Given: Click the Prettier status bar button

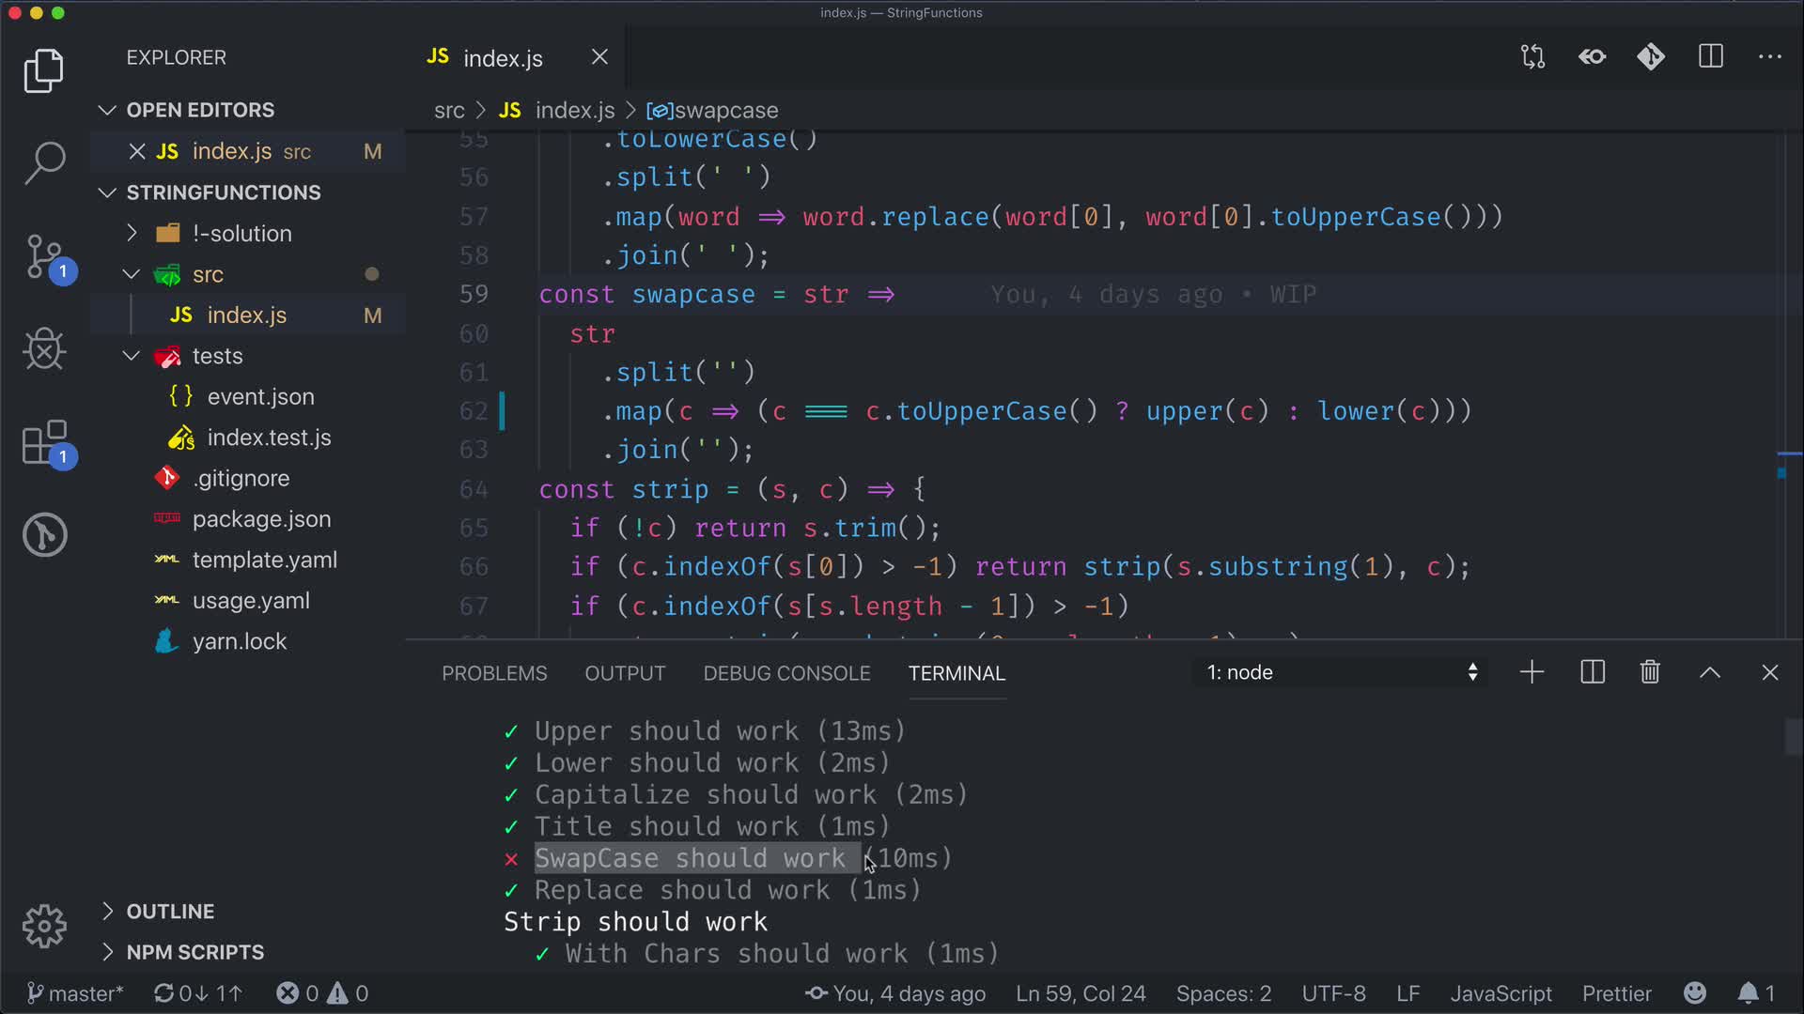Looking at the screenshot, I should pos(1616,993).
